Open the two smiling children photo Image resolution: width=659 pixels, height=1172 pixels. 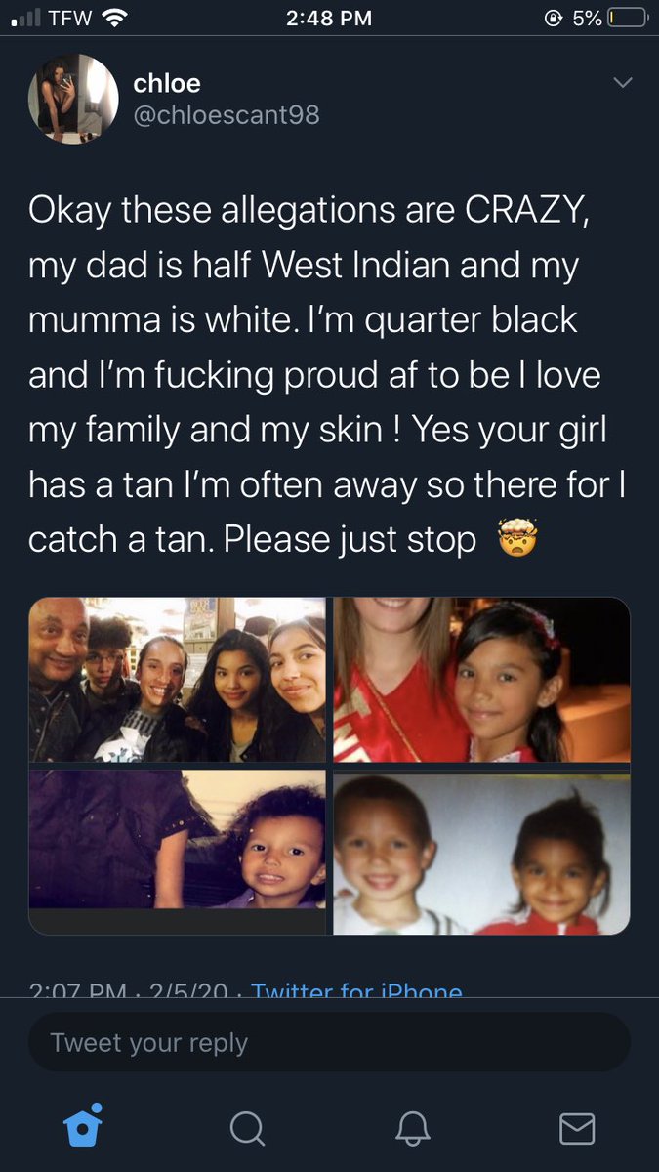pos(481,853)
